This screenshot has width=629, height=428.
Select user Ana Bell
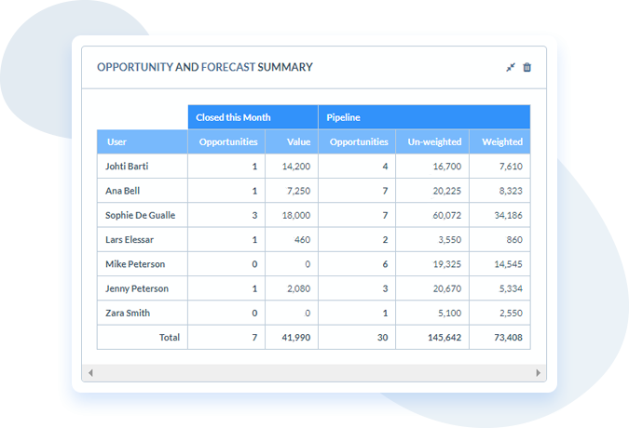(122, 191)
